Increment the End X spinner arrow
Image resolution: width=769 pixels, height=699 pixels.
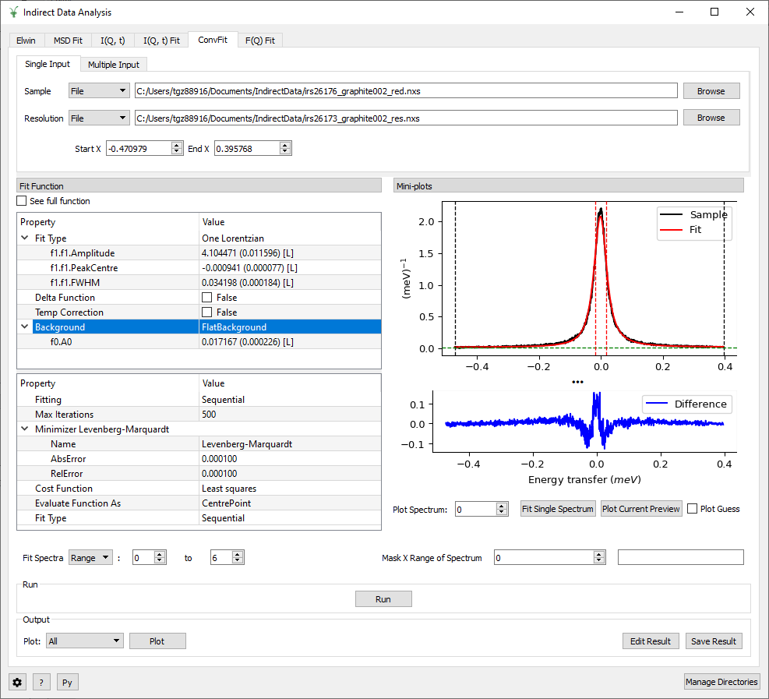(x=285, y=145)
